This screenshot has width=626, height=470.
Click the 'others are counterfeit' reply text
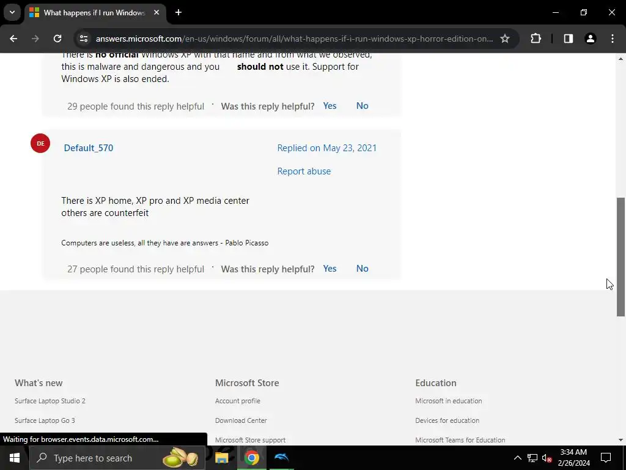coord(105,213)
